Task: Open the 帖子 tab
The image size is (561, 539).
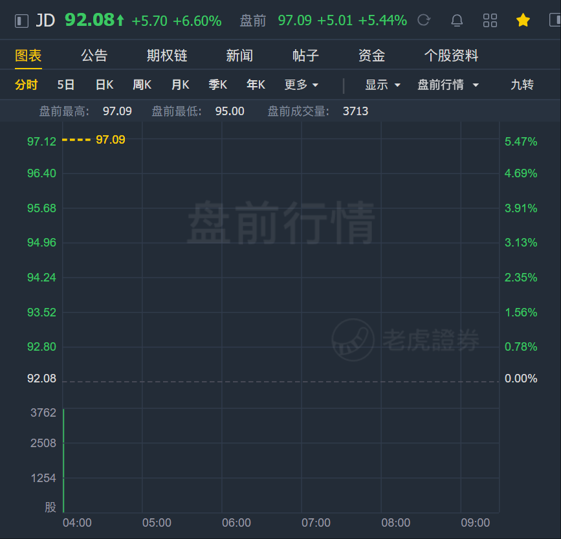Action: pos(305,56)
